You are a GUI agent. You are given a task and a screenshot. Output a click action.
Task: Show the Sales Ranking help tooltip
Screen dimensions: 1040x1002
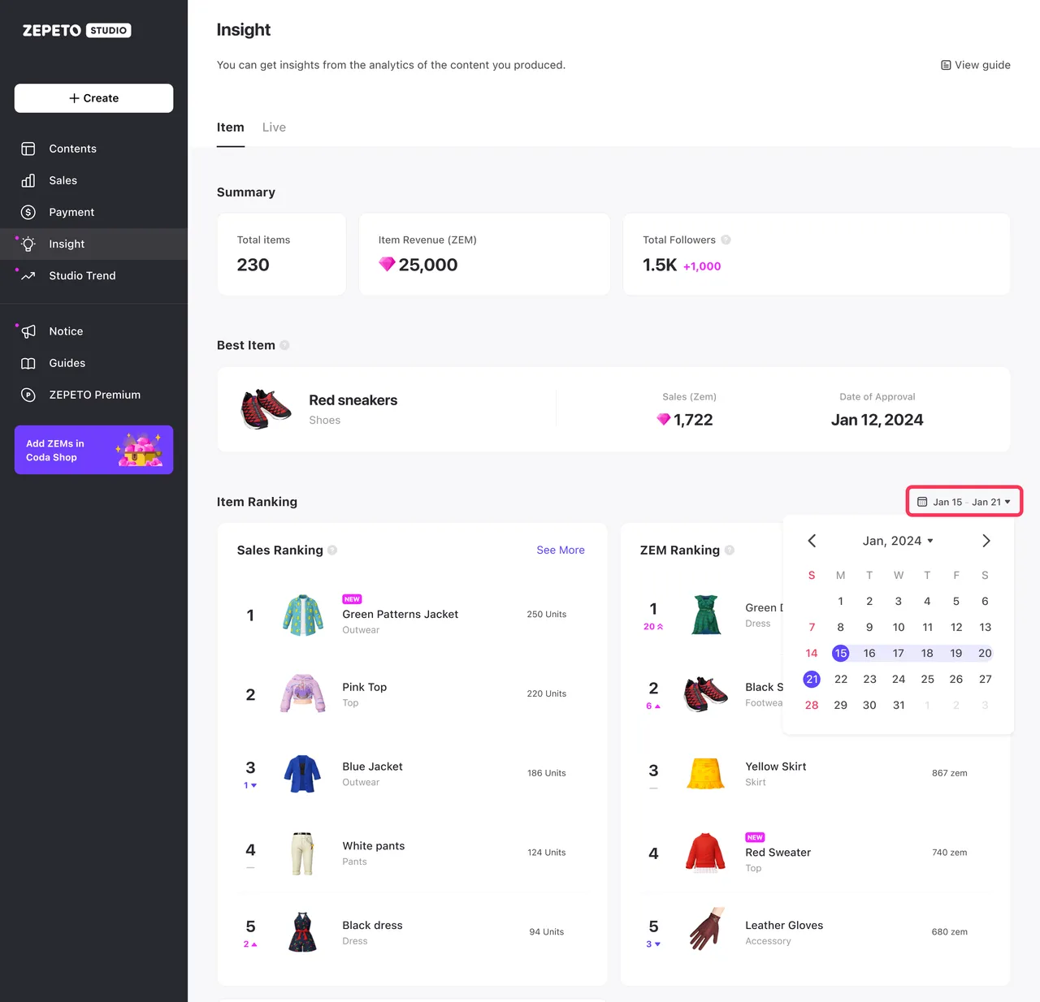point(332,550)
